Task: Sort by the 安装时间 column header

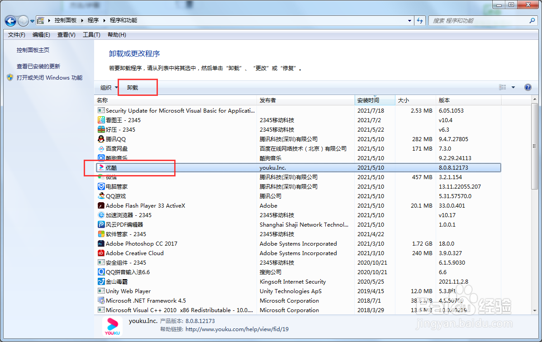Action: [375, 100]
